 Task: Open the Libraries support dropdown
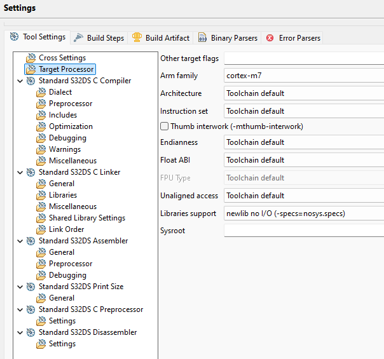click(x=304, y=213)
